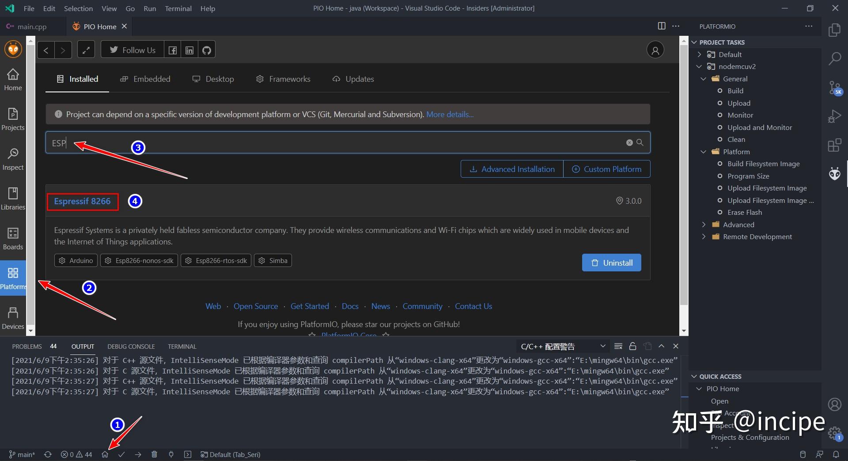
Task: Open the user account avatar icon
Action: 655,50
